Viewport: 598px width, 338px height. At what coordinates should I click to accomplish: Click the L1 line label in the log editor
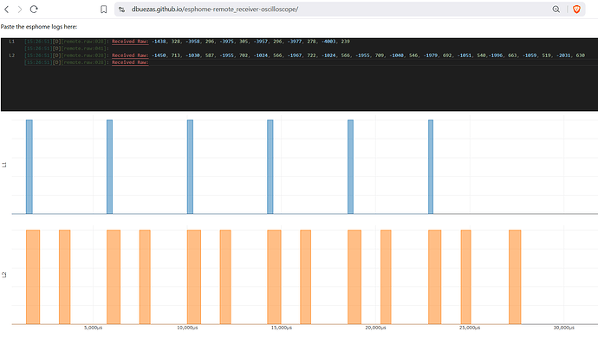click(x=12, y=42)
